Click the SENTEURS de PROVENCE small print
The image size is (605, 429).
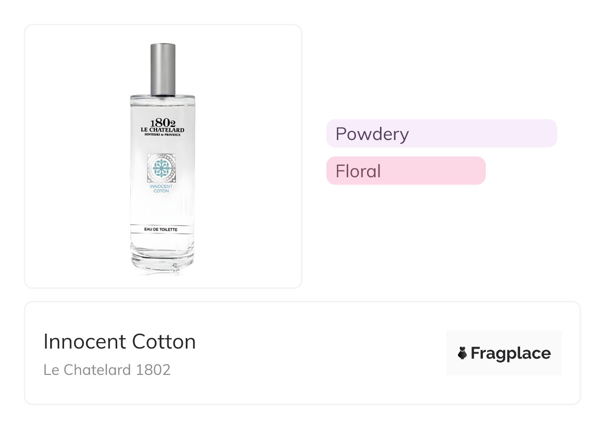coord(162,135)
